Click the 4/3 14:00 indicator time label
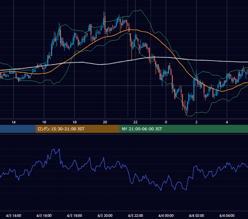This screenshot has width=248, height=219. coord(13,215)
